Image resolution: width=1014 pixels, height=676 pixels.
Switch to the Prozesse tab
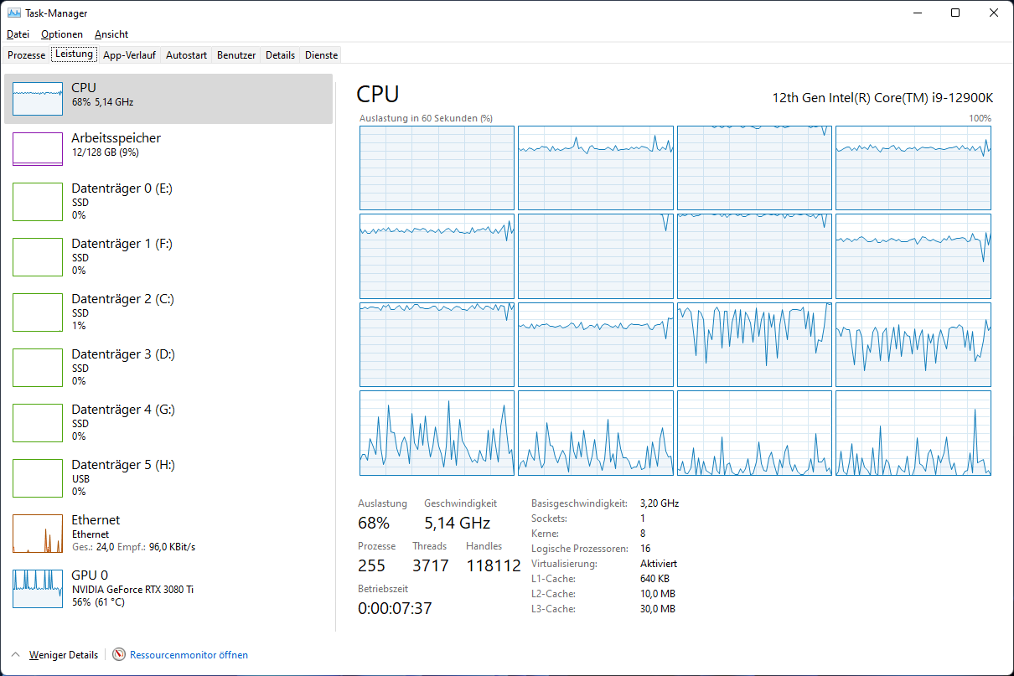pyautogui.click(x=26, y=54)
